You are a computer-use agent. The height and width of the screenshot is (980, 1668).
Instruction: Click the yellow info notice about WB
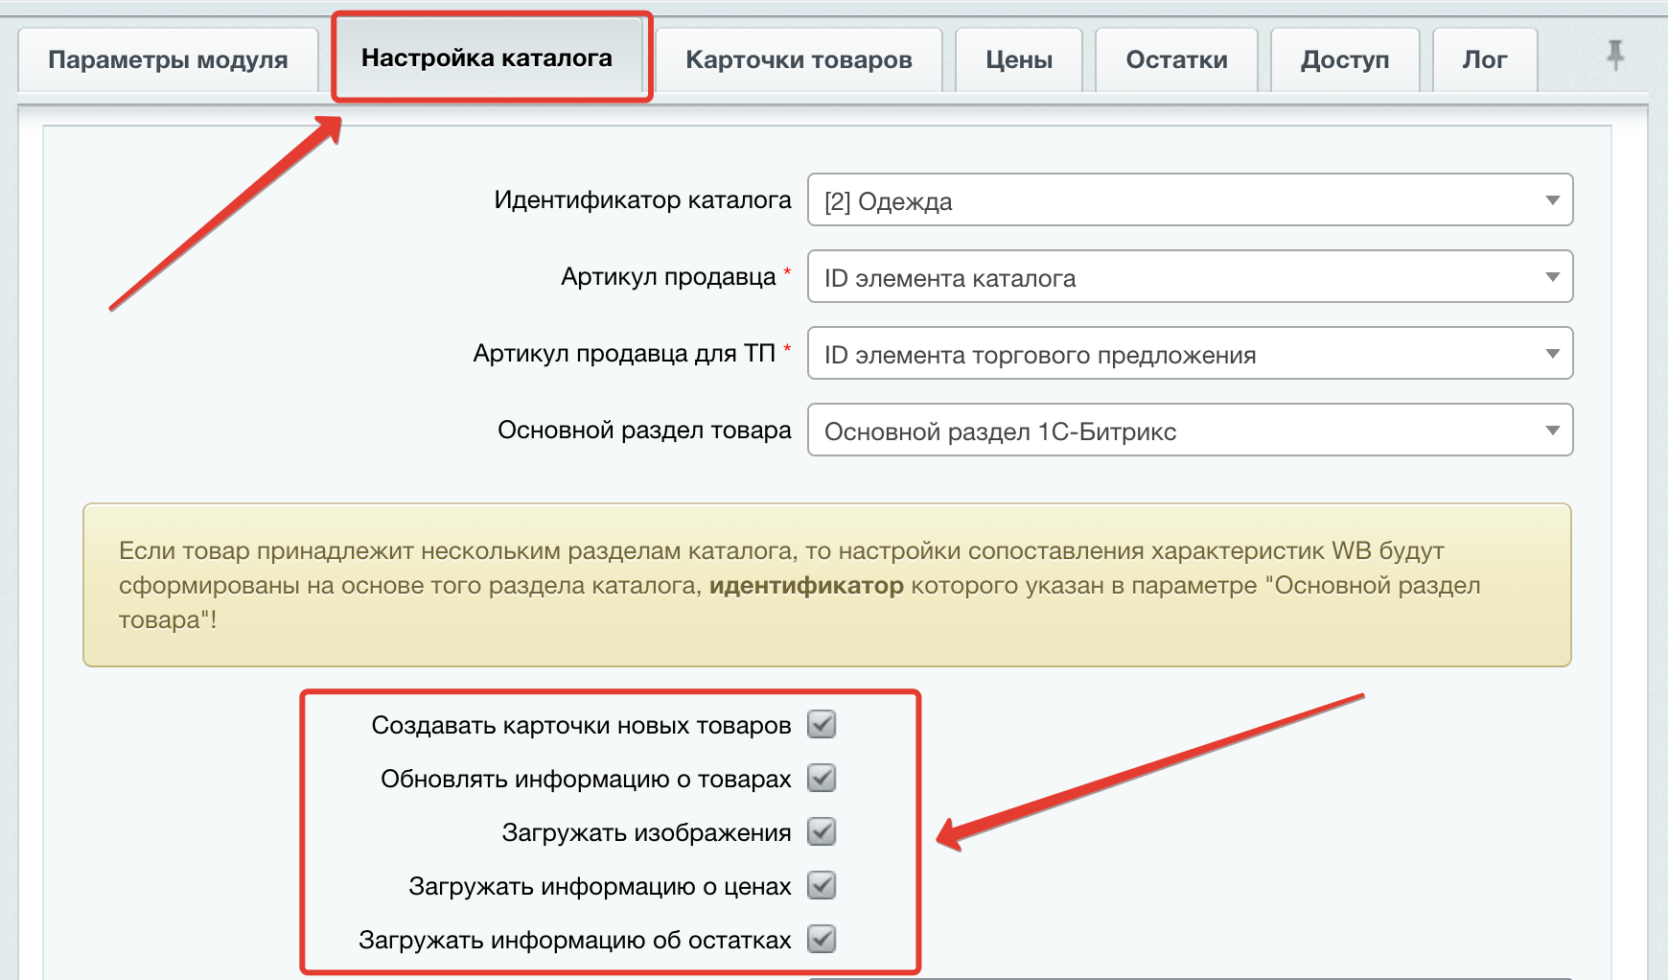click(826, 585)
